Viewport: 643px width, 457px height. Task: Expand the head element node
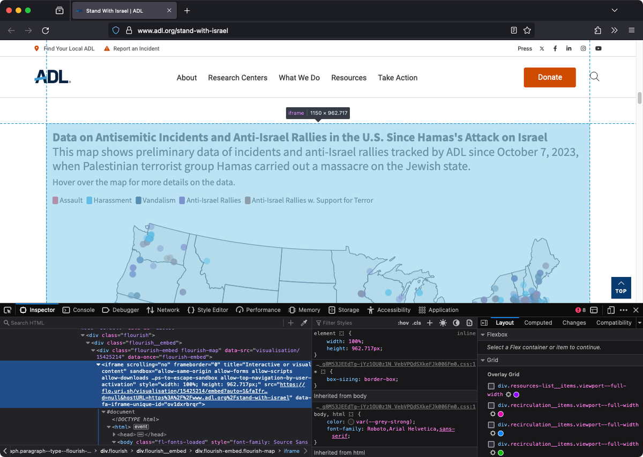pyautogui.click(x=114, y=434)
